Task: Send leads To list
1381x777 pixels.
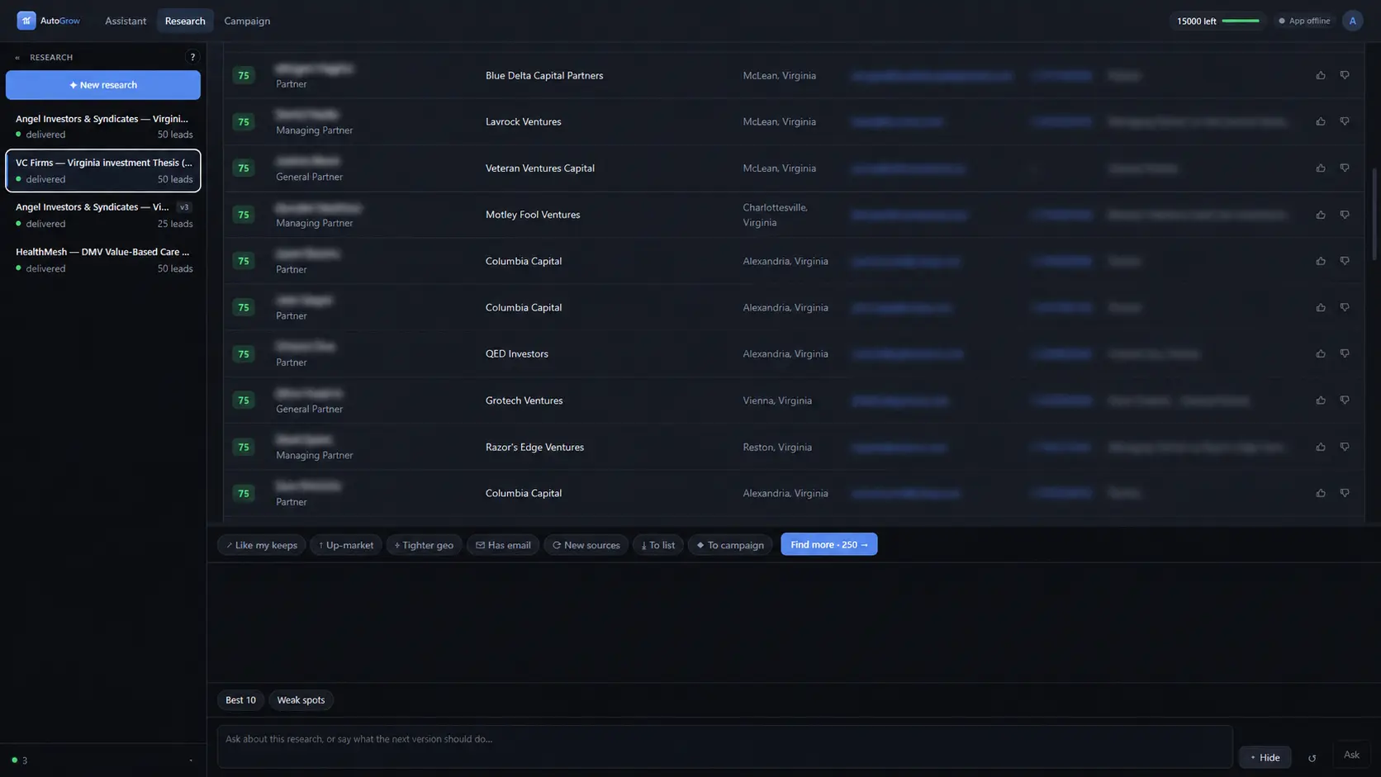Action: tap(658, 545)
